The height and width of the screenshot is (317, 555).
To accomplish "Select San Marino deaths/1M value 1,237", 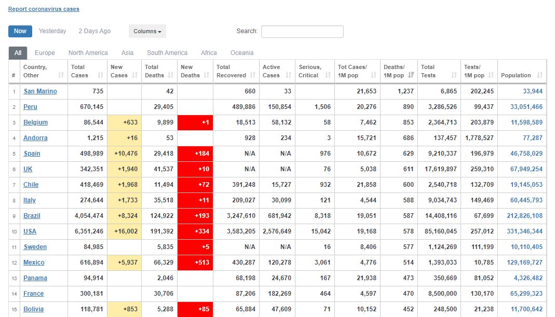I will [405, 91].
